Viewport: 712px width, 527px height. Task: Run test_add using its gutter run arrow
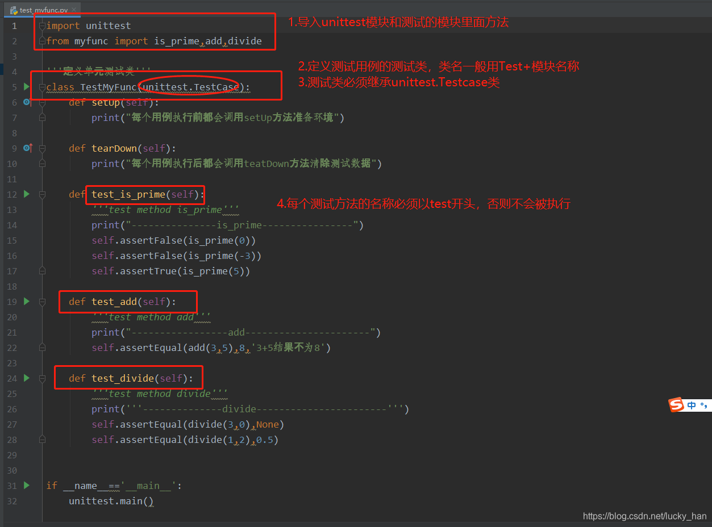(26, 302)
